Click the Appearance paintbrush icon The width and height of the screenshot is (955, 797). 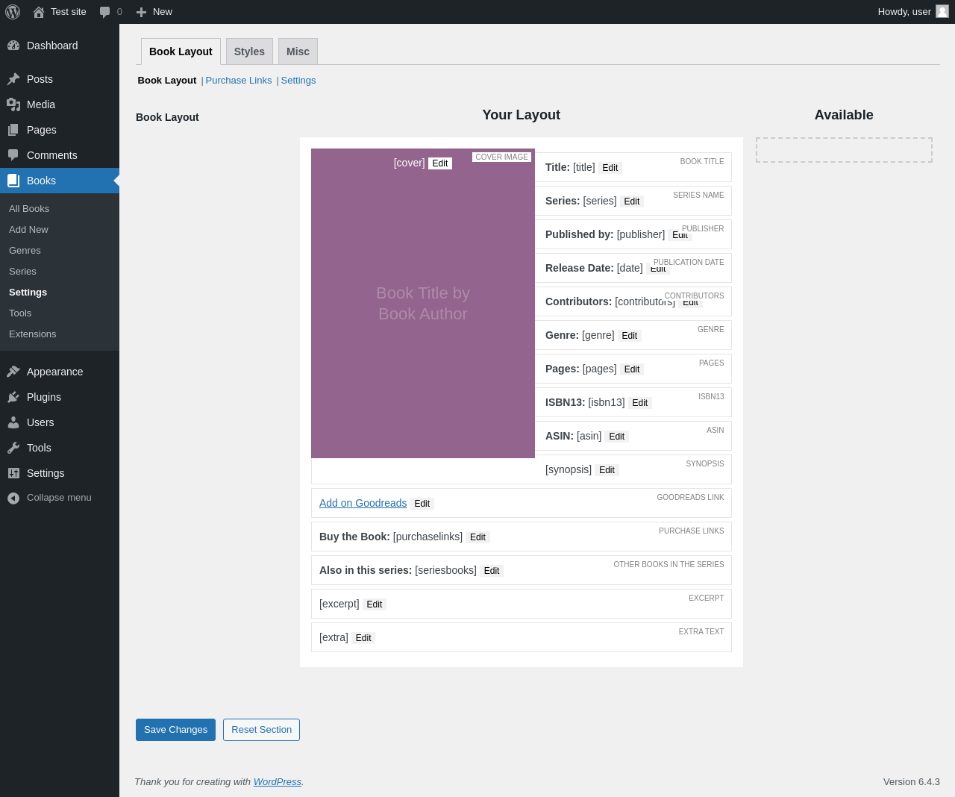(x=13, y=372)
